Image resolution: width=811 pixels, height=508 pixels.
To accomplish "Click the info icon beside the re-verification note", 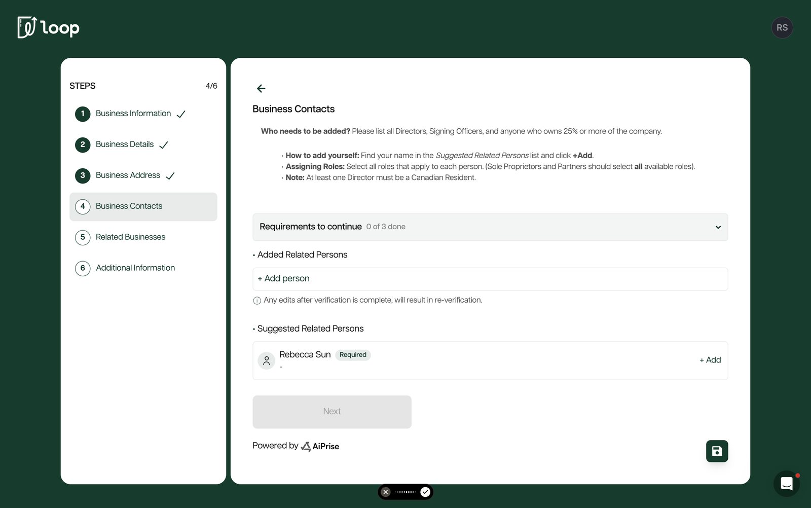I will (x=257, y=301).
